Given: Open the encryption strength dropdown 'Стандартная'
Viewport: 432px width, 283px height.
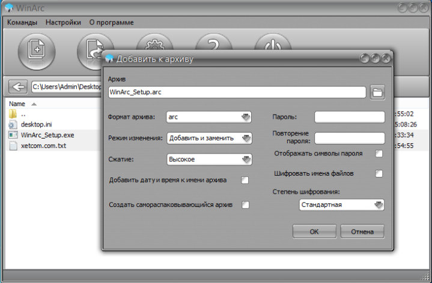Looking at the screenshot, I should (341, 204).
